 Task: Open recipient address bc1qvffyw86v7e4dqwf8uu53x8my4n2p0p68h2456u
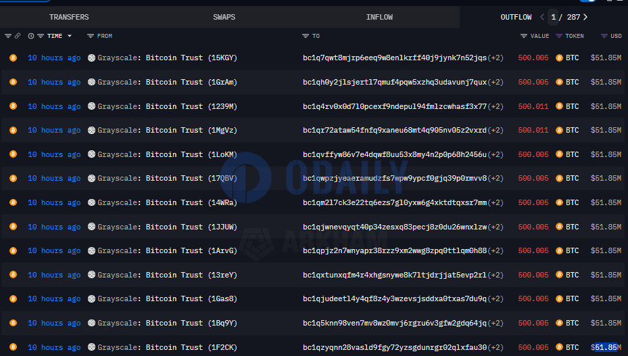[x=395, y=154]
